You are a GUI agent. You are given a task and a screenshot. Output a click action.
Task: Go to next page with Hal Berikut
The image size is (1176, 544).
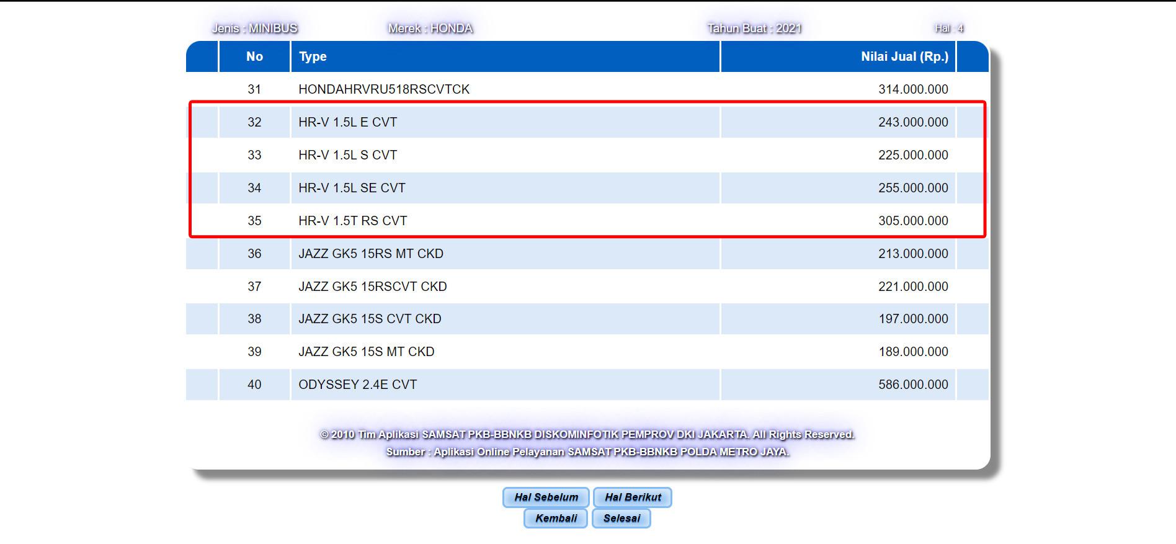coord(633,497)
